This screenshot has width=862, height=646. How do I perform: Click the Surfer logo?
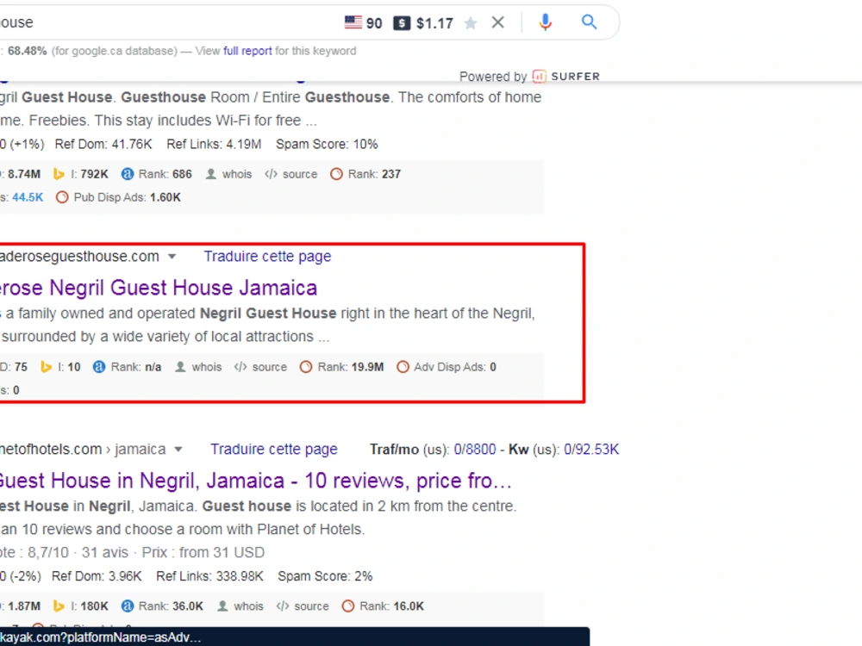coord(567,77)
